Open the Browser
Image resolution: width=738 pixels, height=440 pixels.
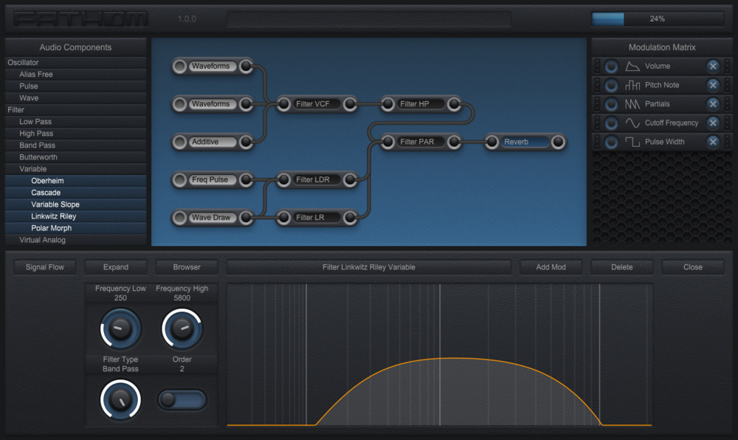tap(187, 267)
